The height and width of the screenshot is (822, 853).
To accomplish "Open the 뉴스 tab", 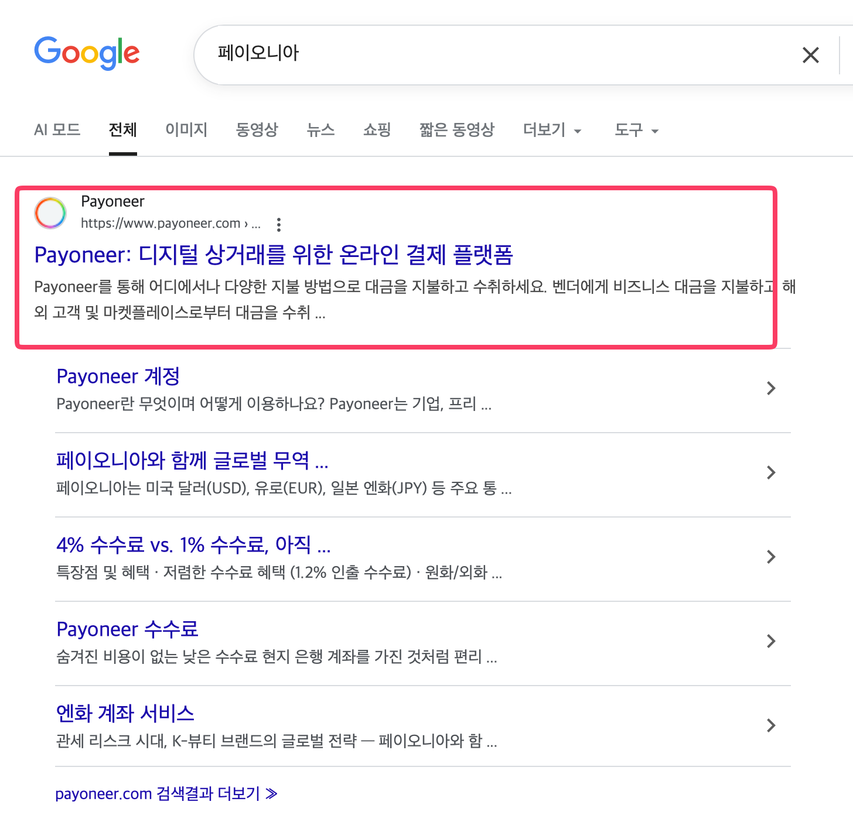I will 320,129.
